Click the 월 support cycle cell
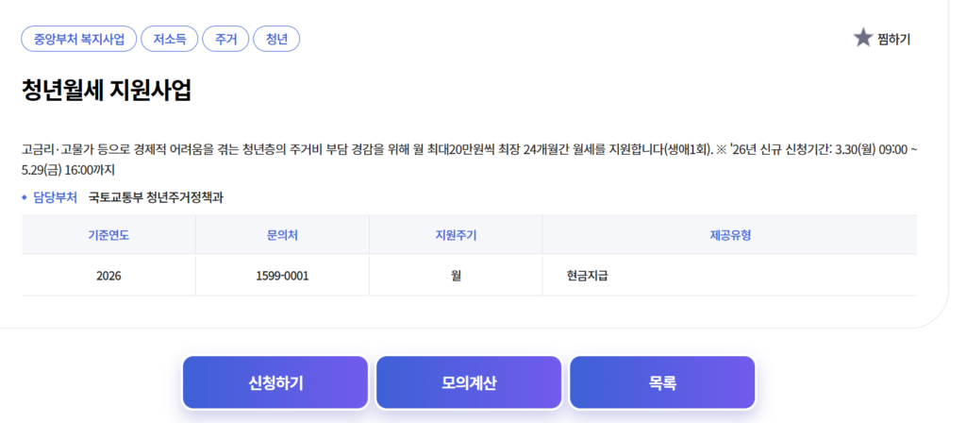 point(456,276)
